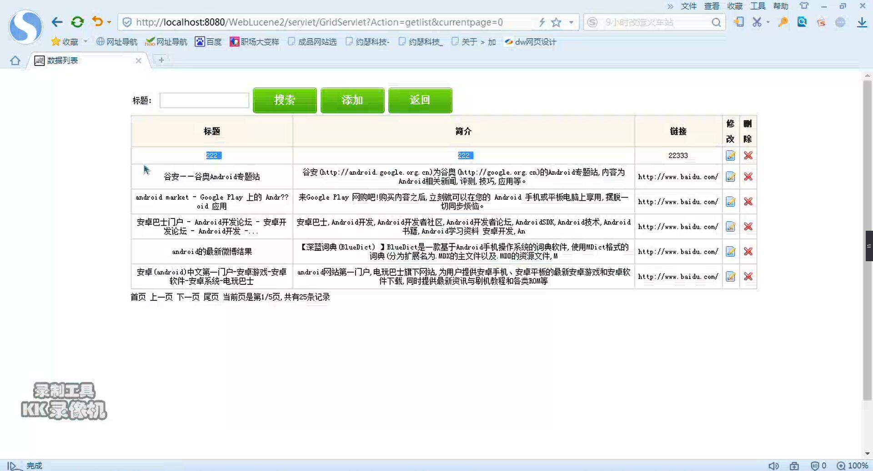873x471 pixels.
Task: Click the 100% zoom control
Action: 853,466
